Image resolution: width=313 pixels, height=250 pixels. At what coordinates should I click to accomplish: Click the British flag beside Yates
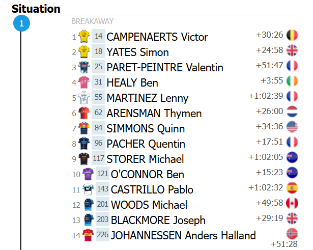coord(292,50)
